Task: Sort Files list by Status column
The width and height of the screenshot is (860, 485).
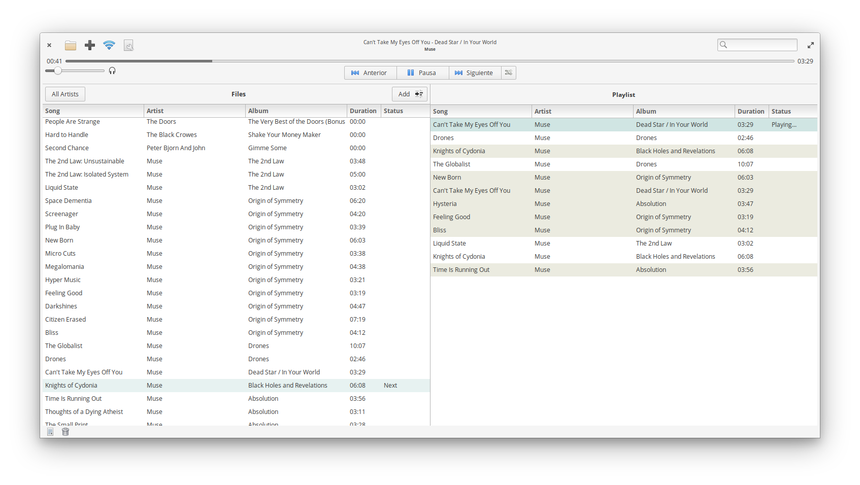Action: 405,111
